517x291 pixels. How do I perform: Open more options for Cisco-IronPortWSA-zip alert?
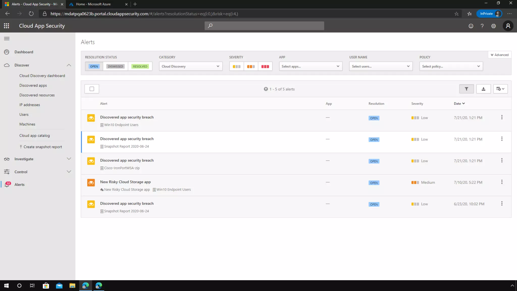502,160
